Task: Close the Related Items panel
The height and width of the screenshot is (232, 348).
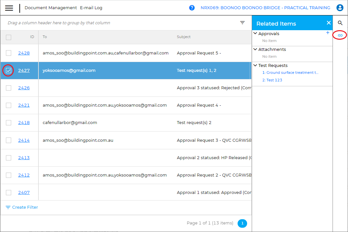Action: click(x=328, y=23)
